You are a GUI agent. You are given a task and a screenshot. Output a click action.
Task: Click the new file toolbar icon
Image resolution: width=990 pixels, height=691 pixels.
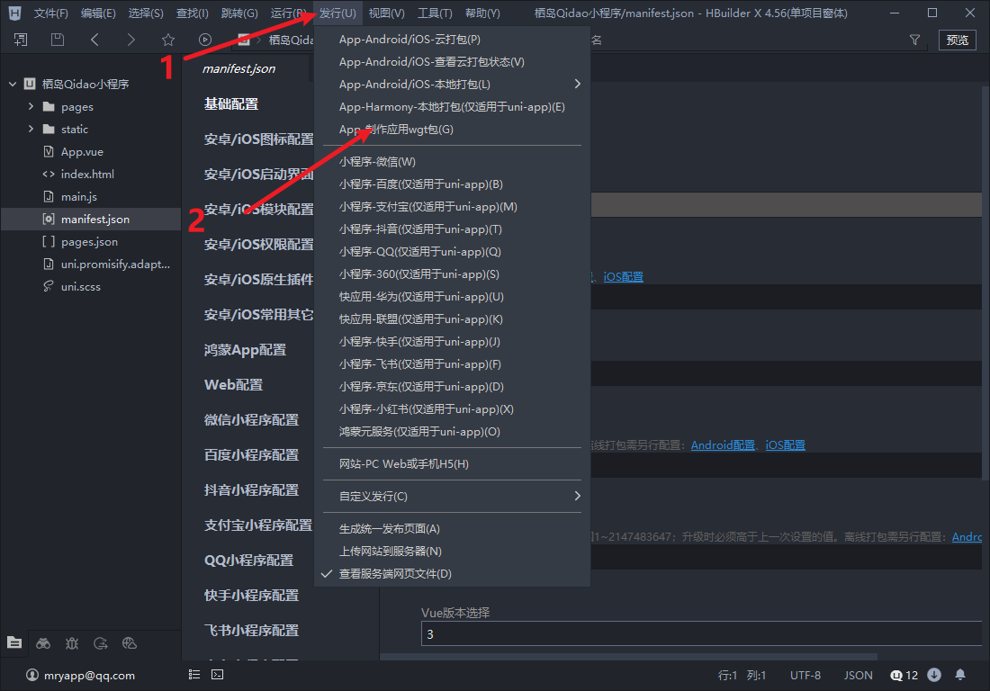(20, 40)
